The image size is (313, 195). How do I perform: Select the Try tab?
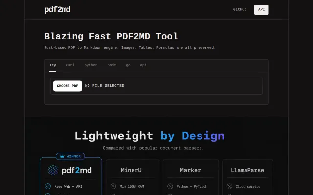point(53,65)
